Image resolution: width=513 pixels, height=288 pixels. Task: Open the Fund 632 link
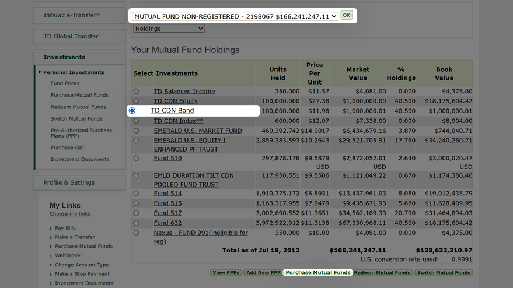168,223
